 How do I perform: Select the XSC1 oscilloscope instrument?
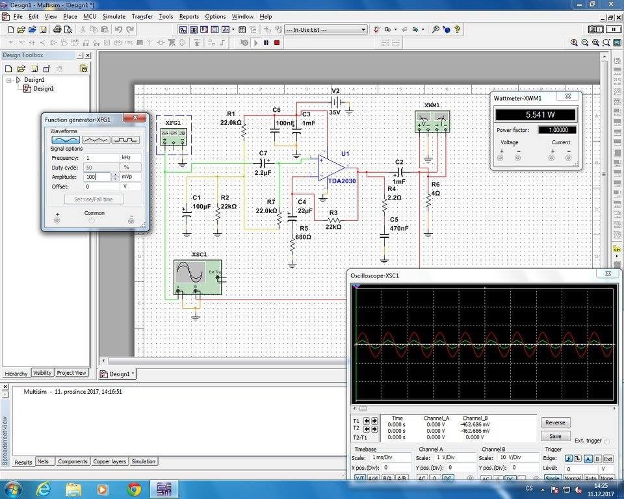click(x=198, y=277)
